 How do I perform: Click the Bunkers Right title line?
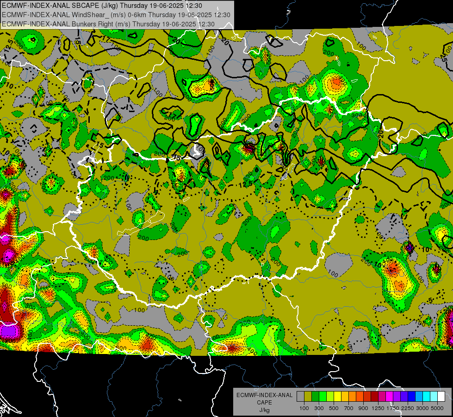pos(108,24)
